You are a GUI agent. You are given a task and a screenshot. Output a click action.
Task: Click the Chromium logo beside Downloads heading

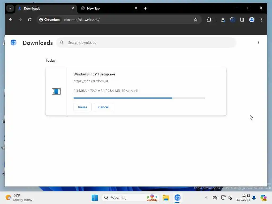coord(14,42)
